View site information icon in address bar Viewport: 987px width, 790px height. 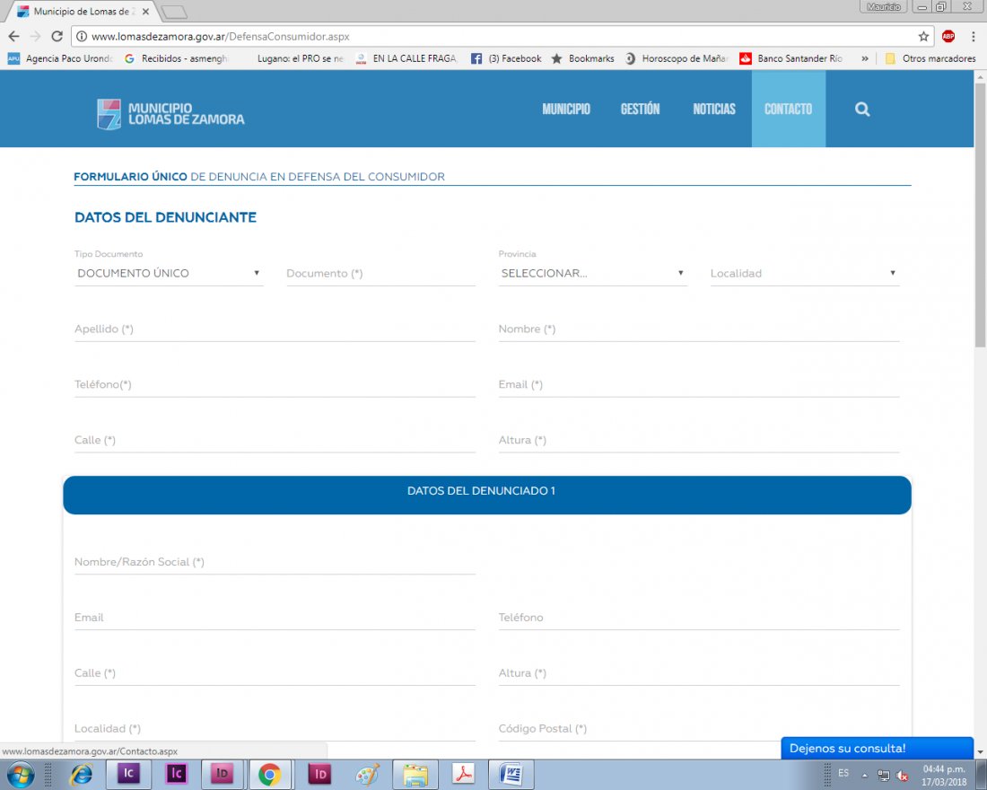(x=81, y=37)
